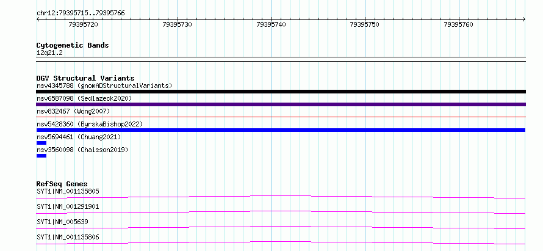Click the chr12:79395715..79395766 region label
Viewport: 543px width, 251px height.
tap(81, 13)
